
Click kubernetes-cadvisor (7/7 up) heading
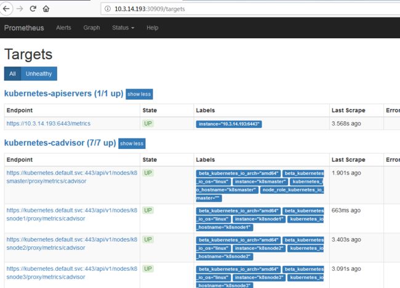(x=60, y=143)
